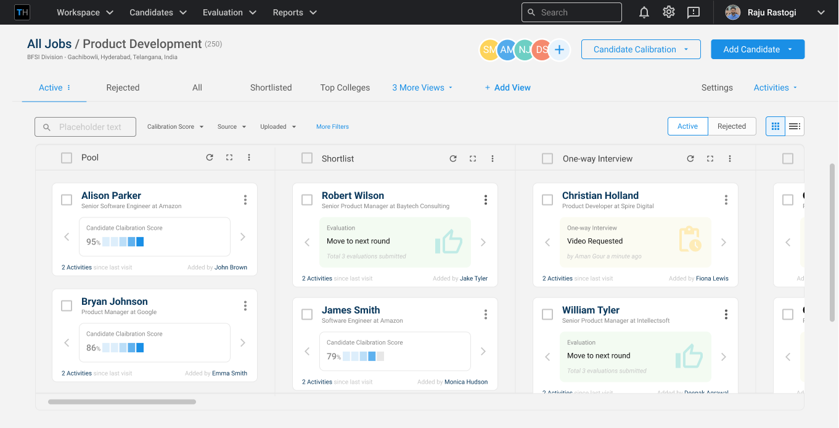Select Alison Parker's candidate checkbox
This screenshot has height=428, width=839.
point(67,200)
